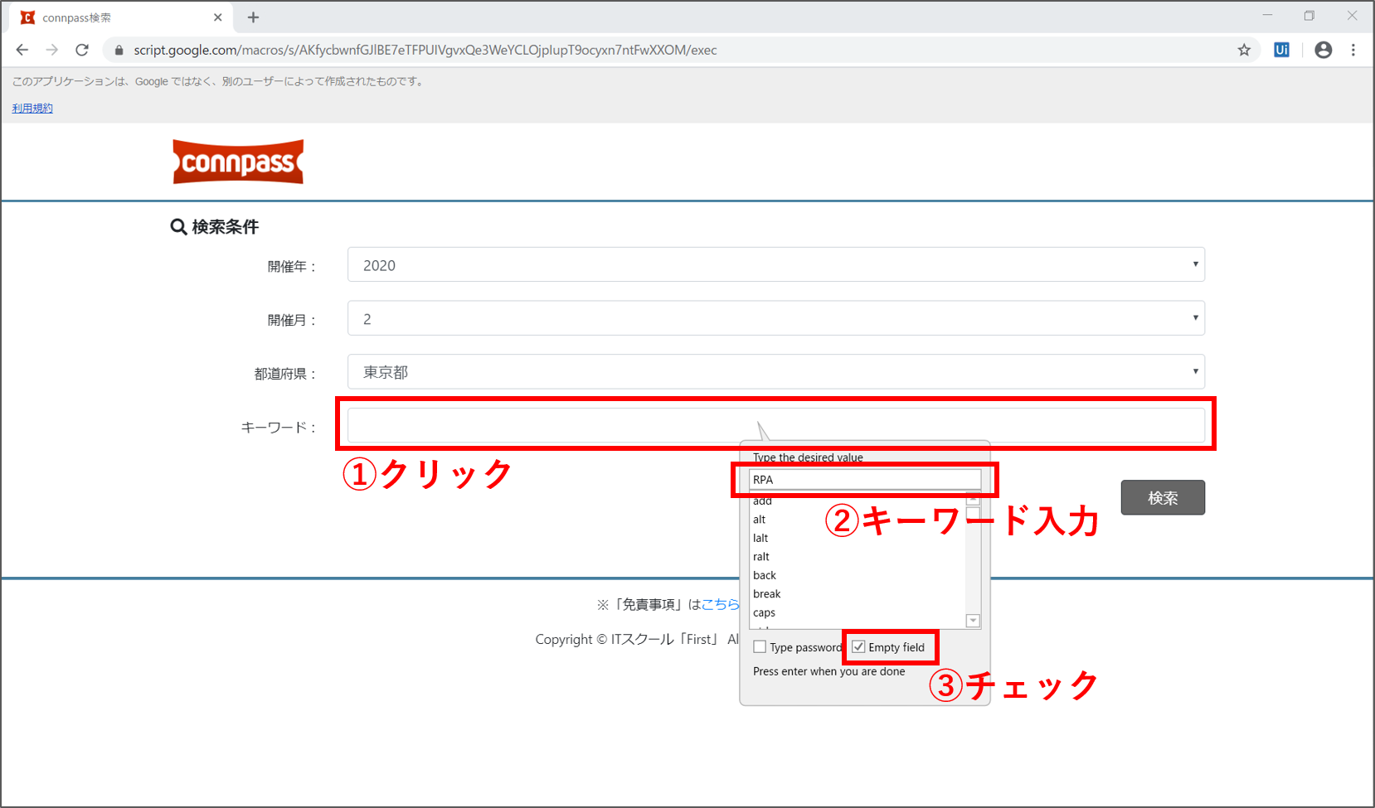Image resolution: width=1375 pixels, height=808 pixels.
Task: Reload the current page
Action: tap(82, 50)
